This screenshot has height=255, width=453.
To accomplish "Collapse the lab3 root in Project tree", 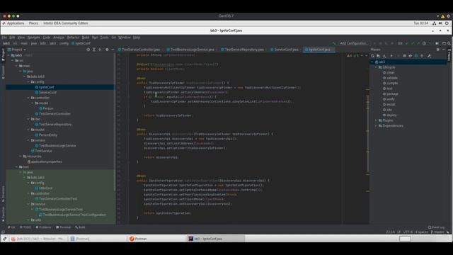I will click(x=8, y=55).
